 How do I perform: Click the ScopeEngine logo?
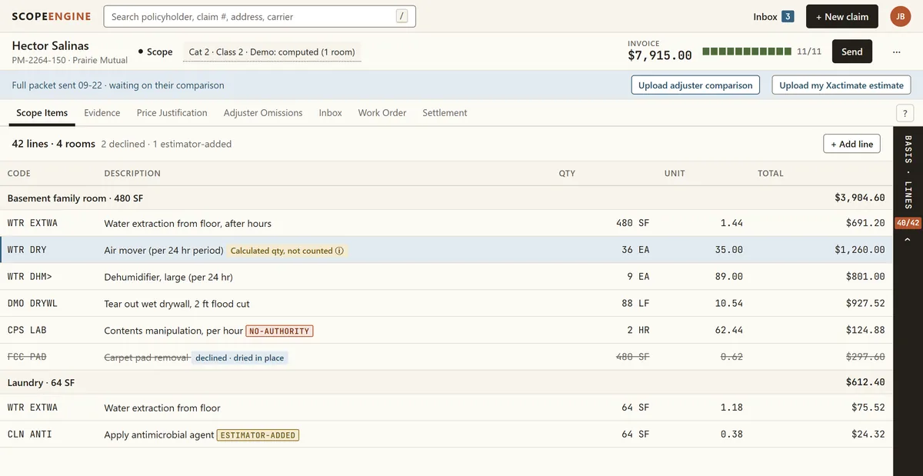51,16
